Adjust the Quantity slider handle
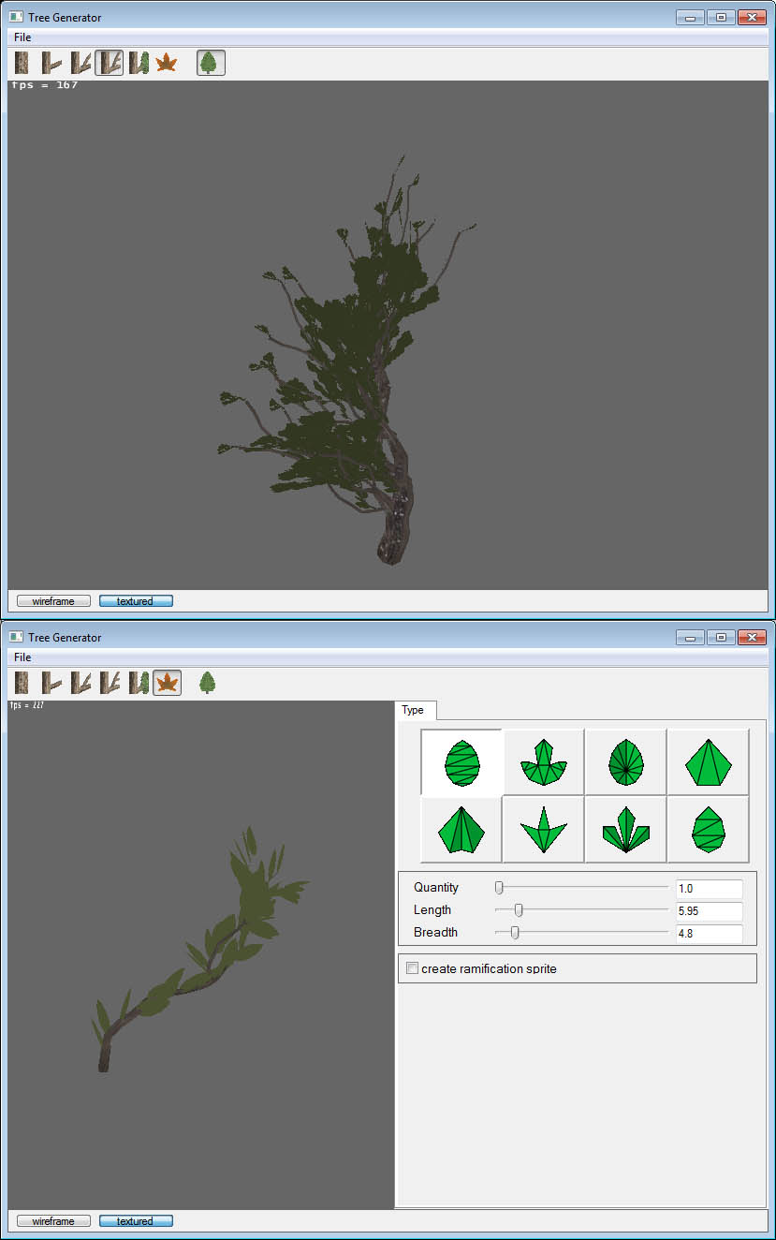Screen dimensions: 776x1240 [x=499, y=888]
